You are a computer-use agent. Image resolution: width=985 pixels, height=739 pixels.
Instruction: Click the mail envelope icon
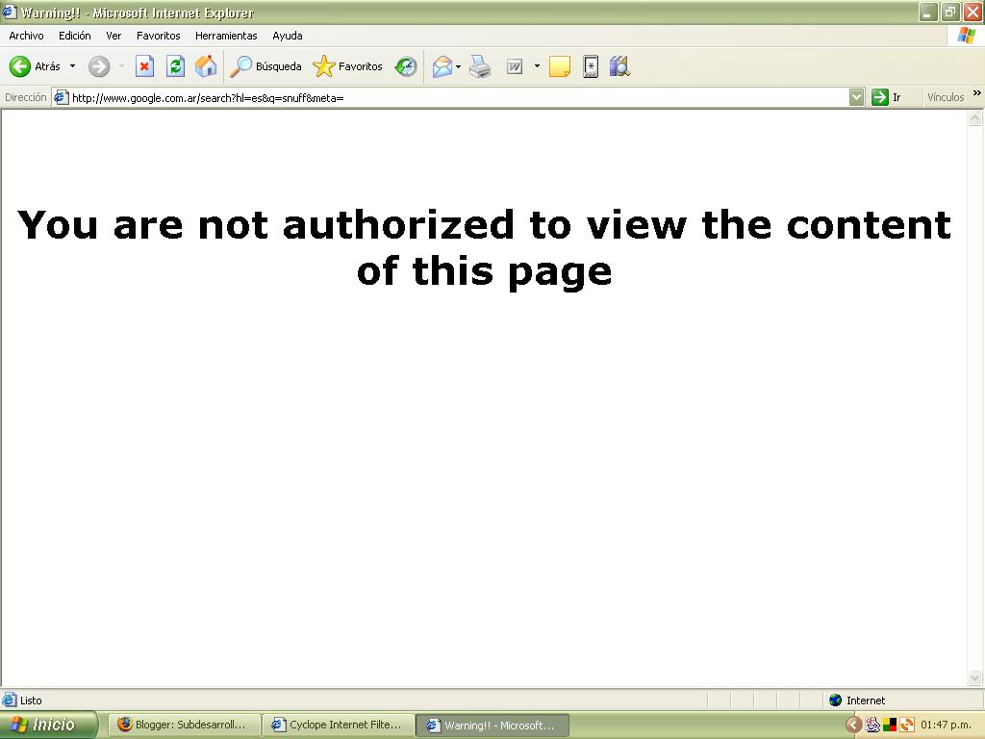442,66
